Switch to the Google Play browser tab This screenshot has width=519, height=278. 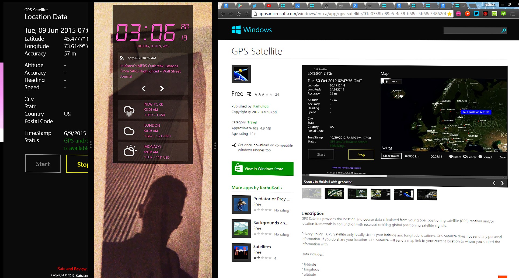click(x=240, y=5)
